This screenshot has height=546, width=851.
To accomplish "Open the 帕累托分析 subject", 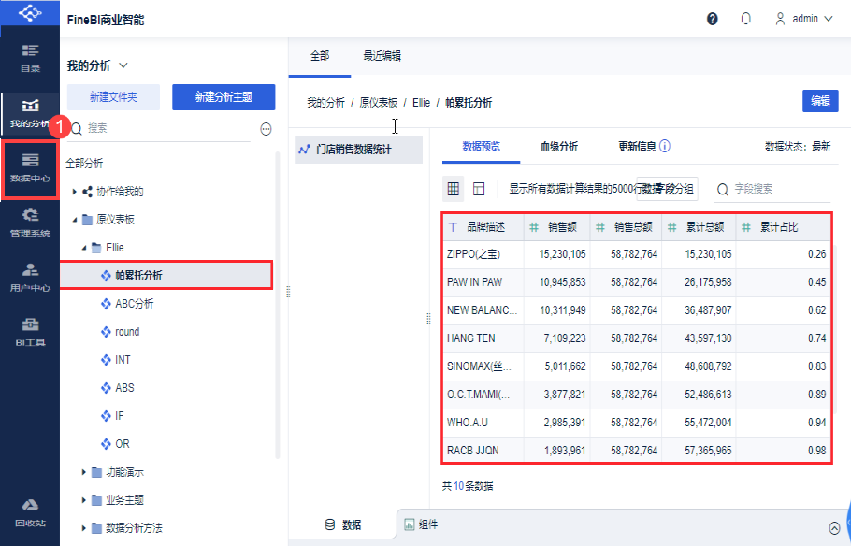I will point(166,276).
